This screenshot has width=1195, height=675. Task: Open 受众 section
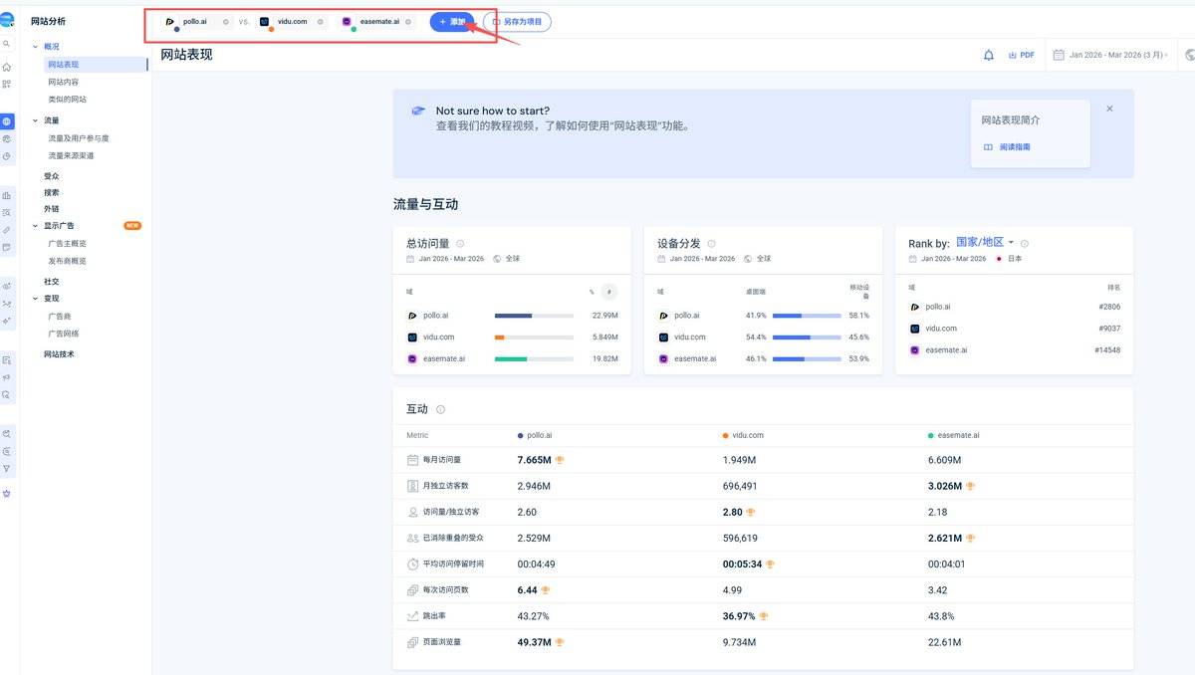tap(52, 176)
